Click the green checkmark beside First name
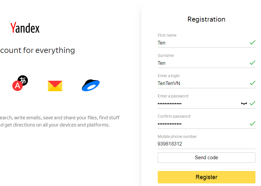Screen dimensions: 261x186 [252, 42]
